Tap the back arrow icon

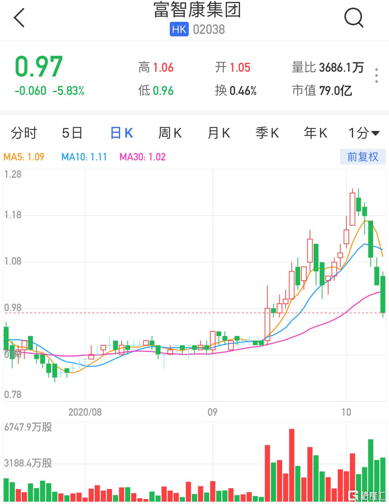pyautogui.click(x=19, y=17)
